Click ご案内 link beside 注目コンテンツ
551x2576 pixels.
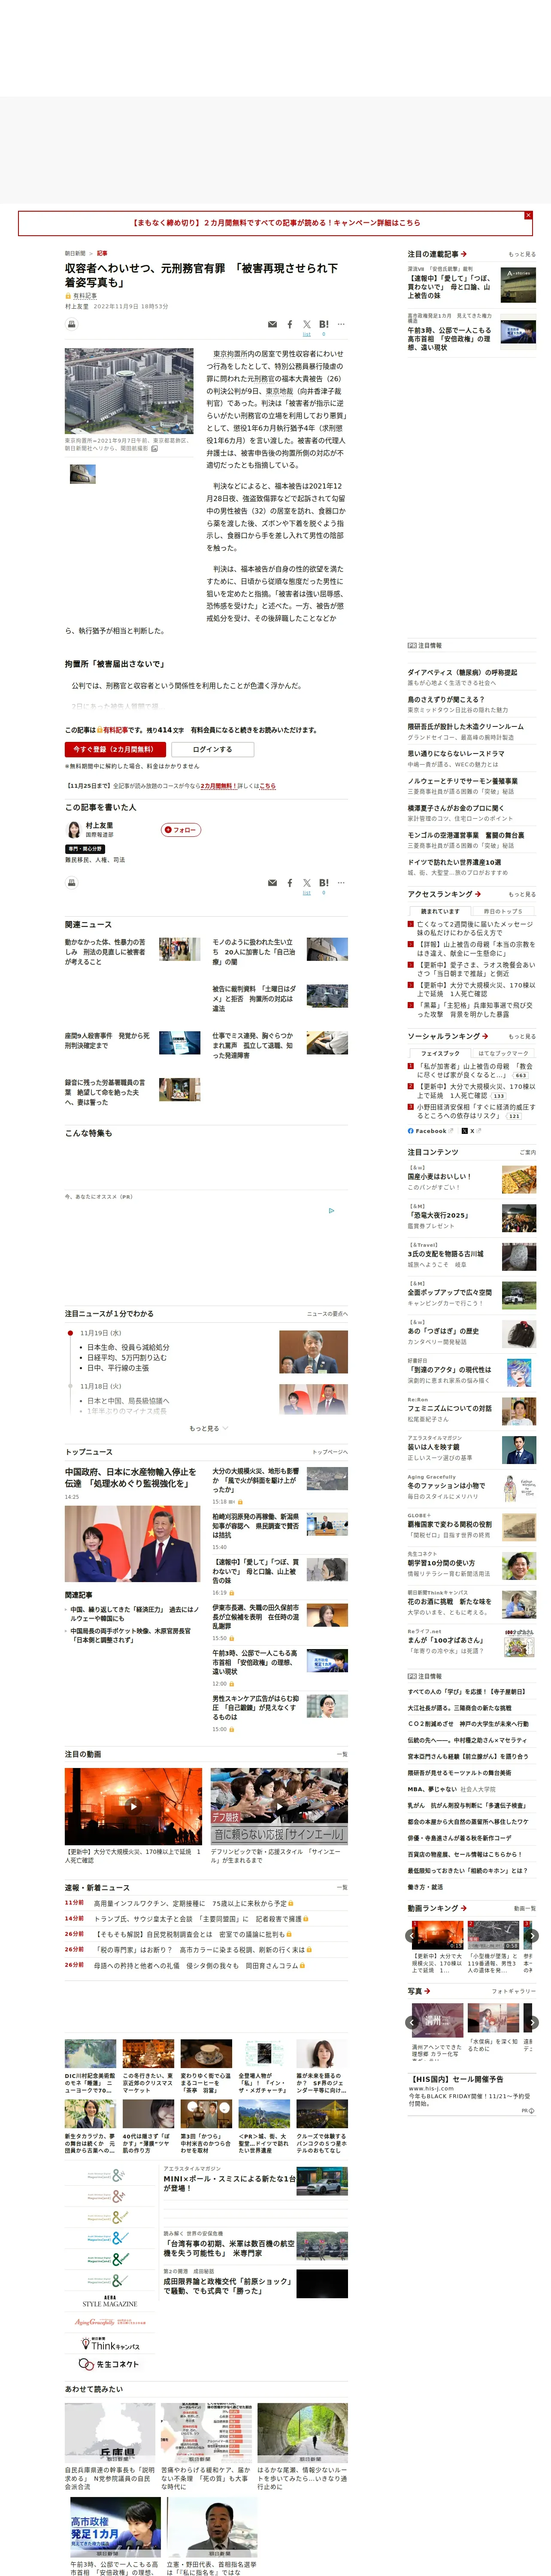pyautogui.click(x=527, y=1152)
